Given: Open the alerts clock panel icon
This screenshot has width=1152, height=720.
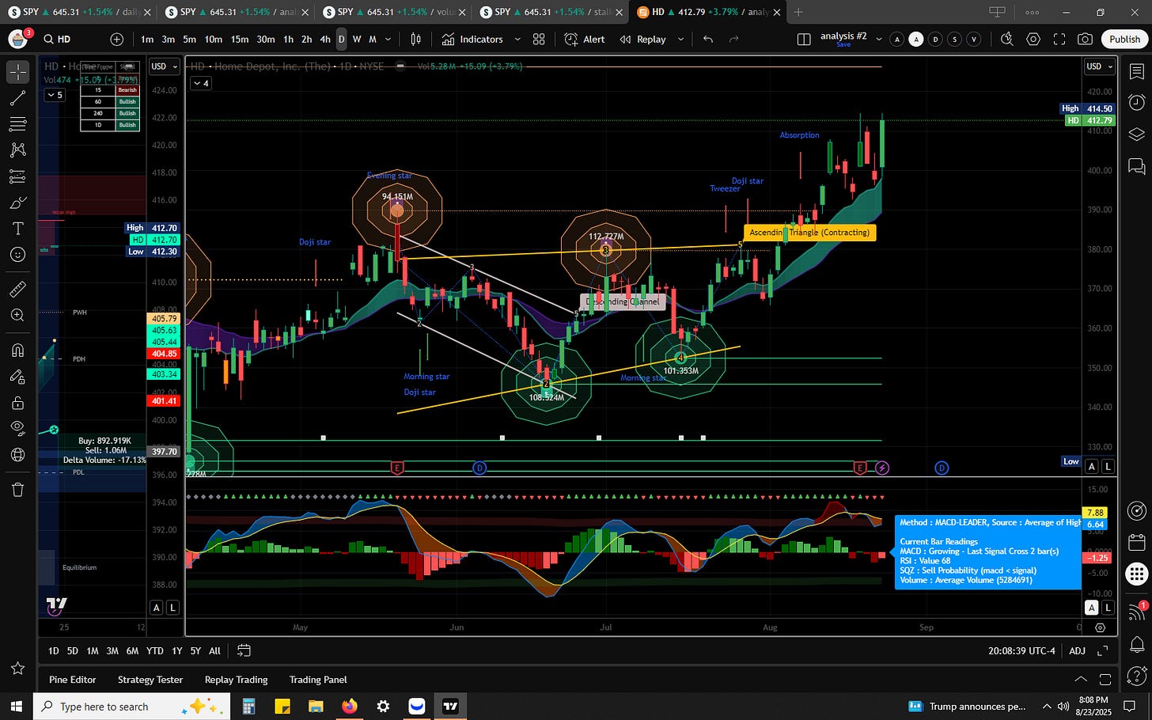Looking at the screenshot, I should [x=1136, y=102].
